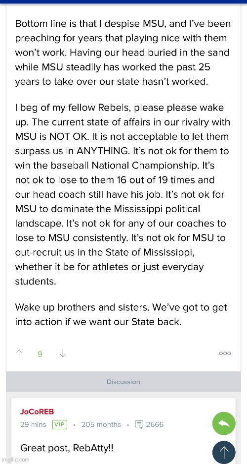
Task: Click the "Great post, RebAtty!!" comment text
Action: coord(67,448)
